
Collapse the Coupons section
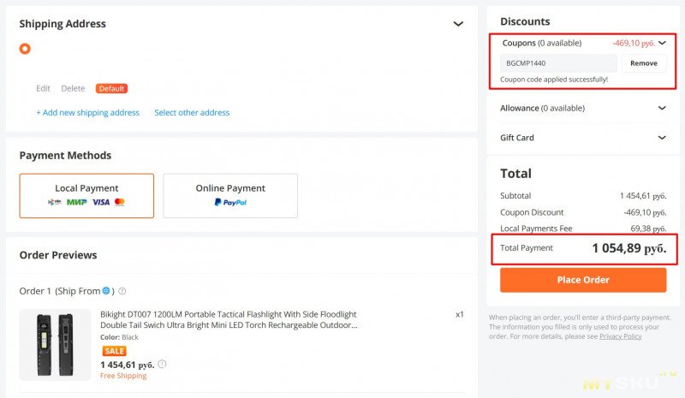tap(662, 43)
